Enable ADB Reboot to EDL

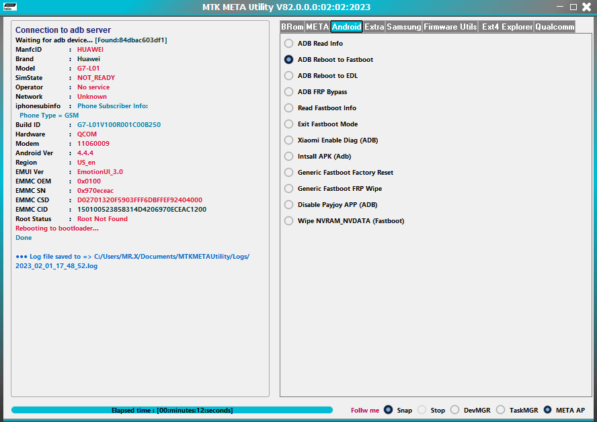point(288,75)
